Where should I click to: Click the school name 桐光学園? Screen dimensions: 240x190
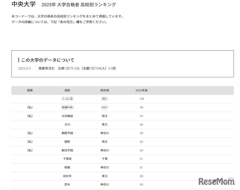[67, 150]
